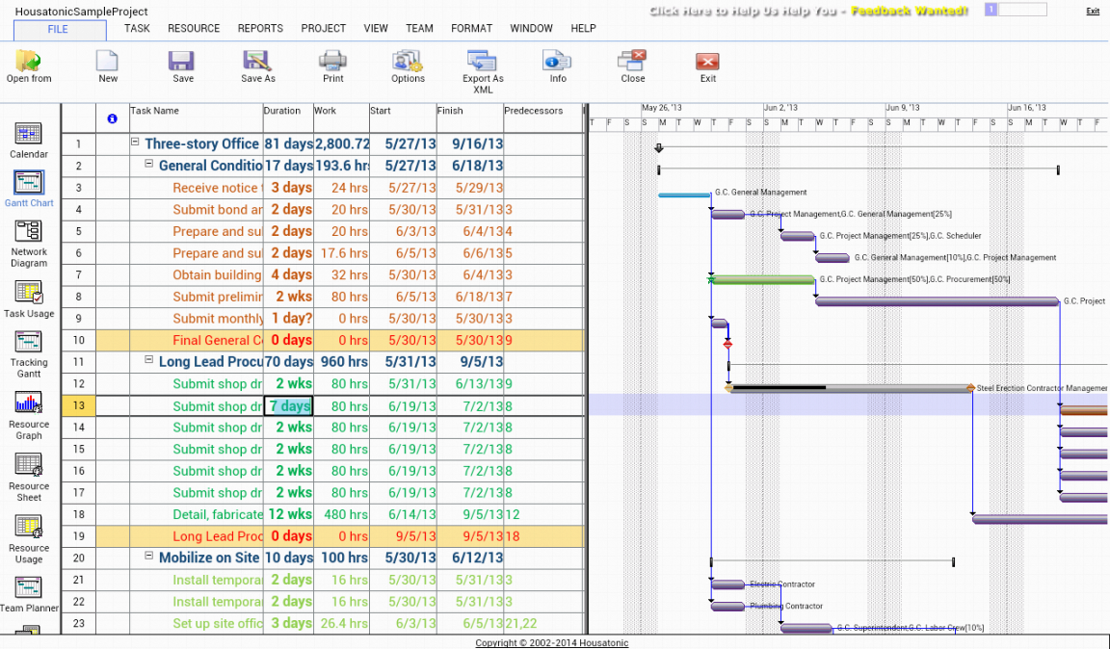
Task: Collapse the Long Lead Procurement group
Action: point(149,360)
